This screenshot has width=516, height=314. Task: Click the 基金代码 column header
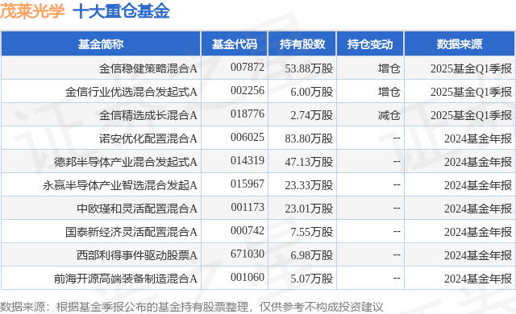coord(235,44)
